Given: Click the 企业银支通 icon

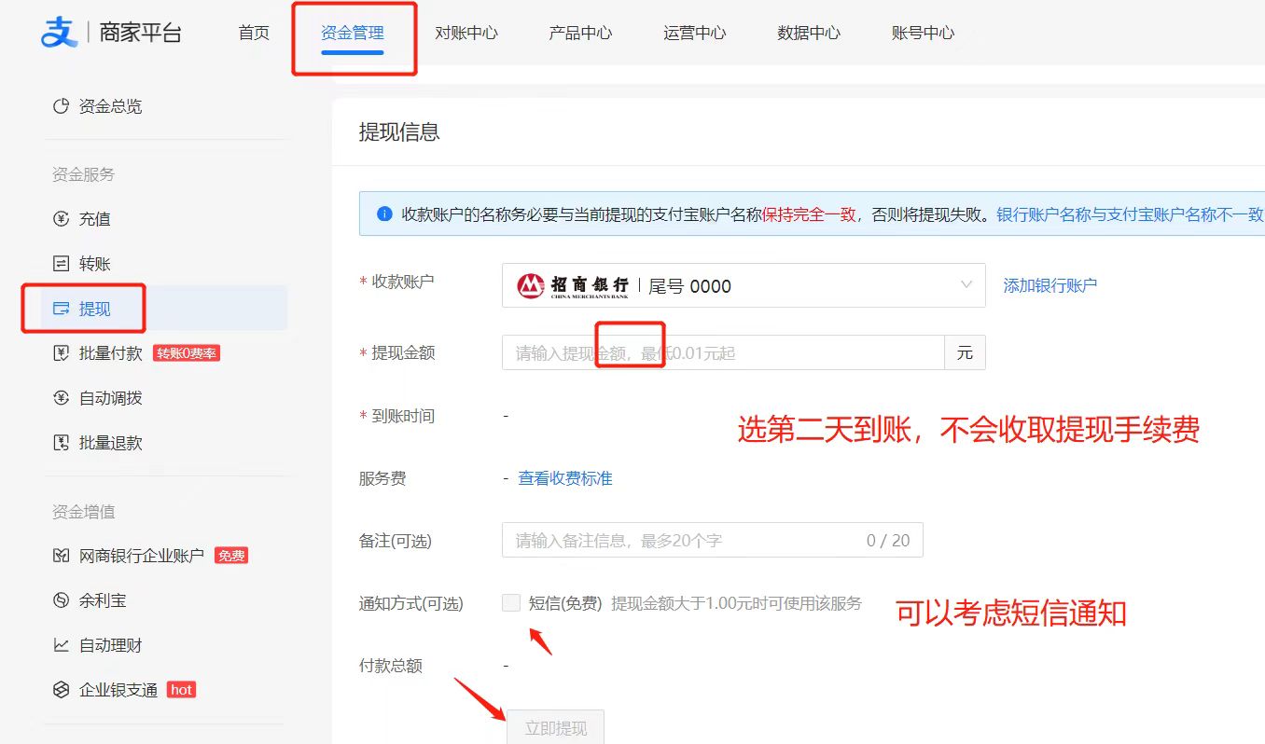Looking at the screenshot, I should click(x=62, y=690).
